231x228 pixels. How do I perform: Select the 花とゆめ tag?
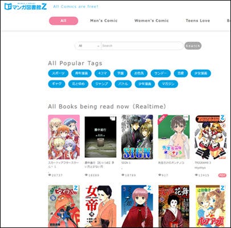(78, 84)
